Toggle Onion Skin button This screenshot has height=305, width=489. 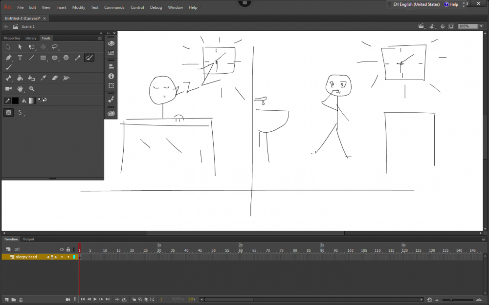click(134, 300)
